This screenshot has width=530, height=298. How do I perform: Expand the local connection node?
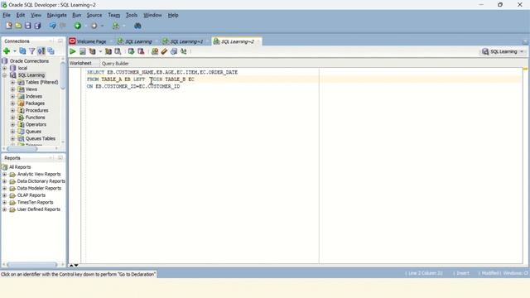(x=5, y=68)
